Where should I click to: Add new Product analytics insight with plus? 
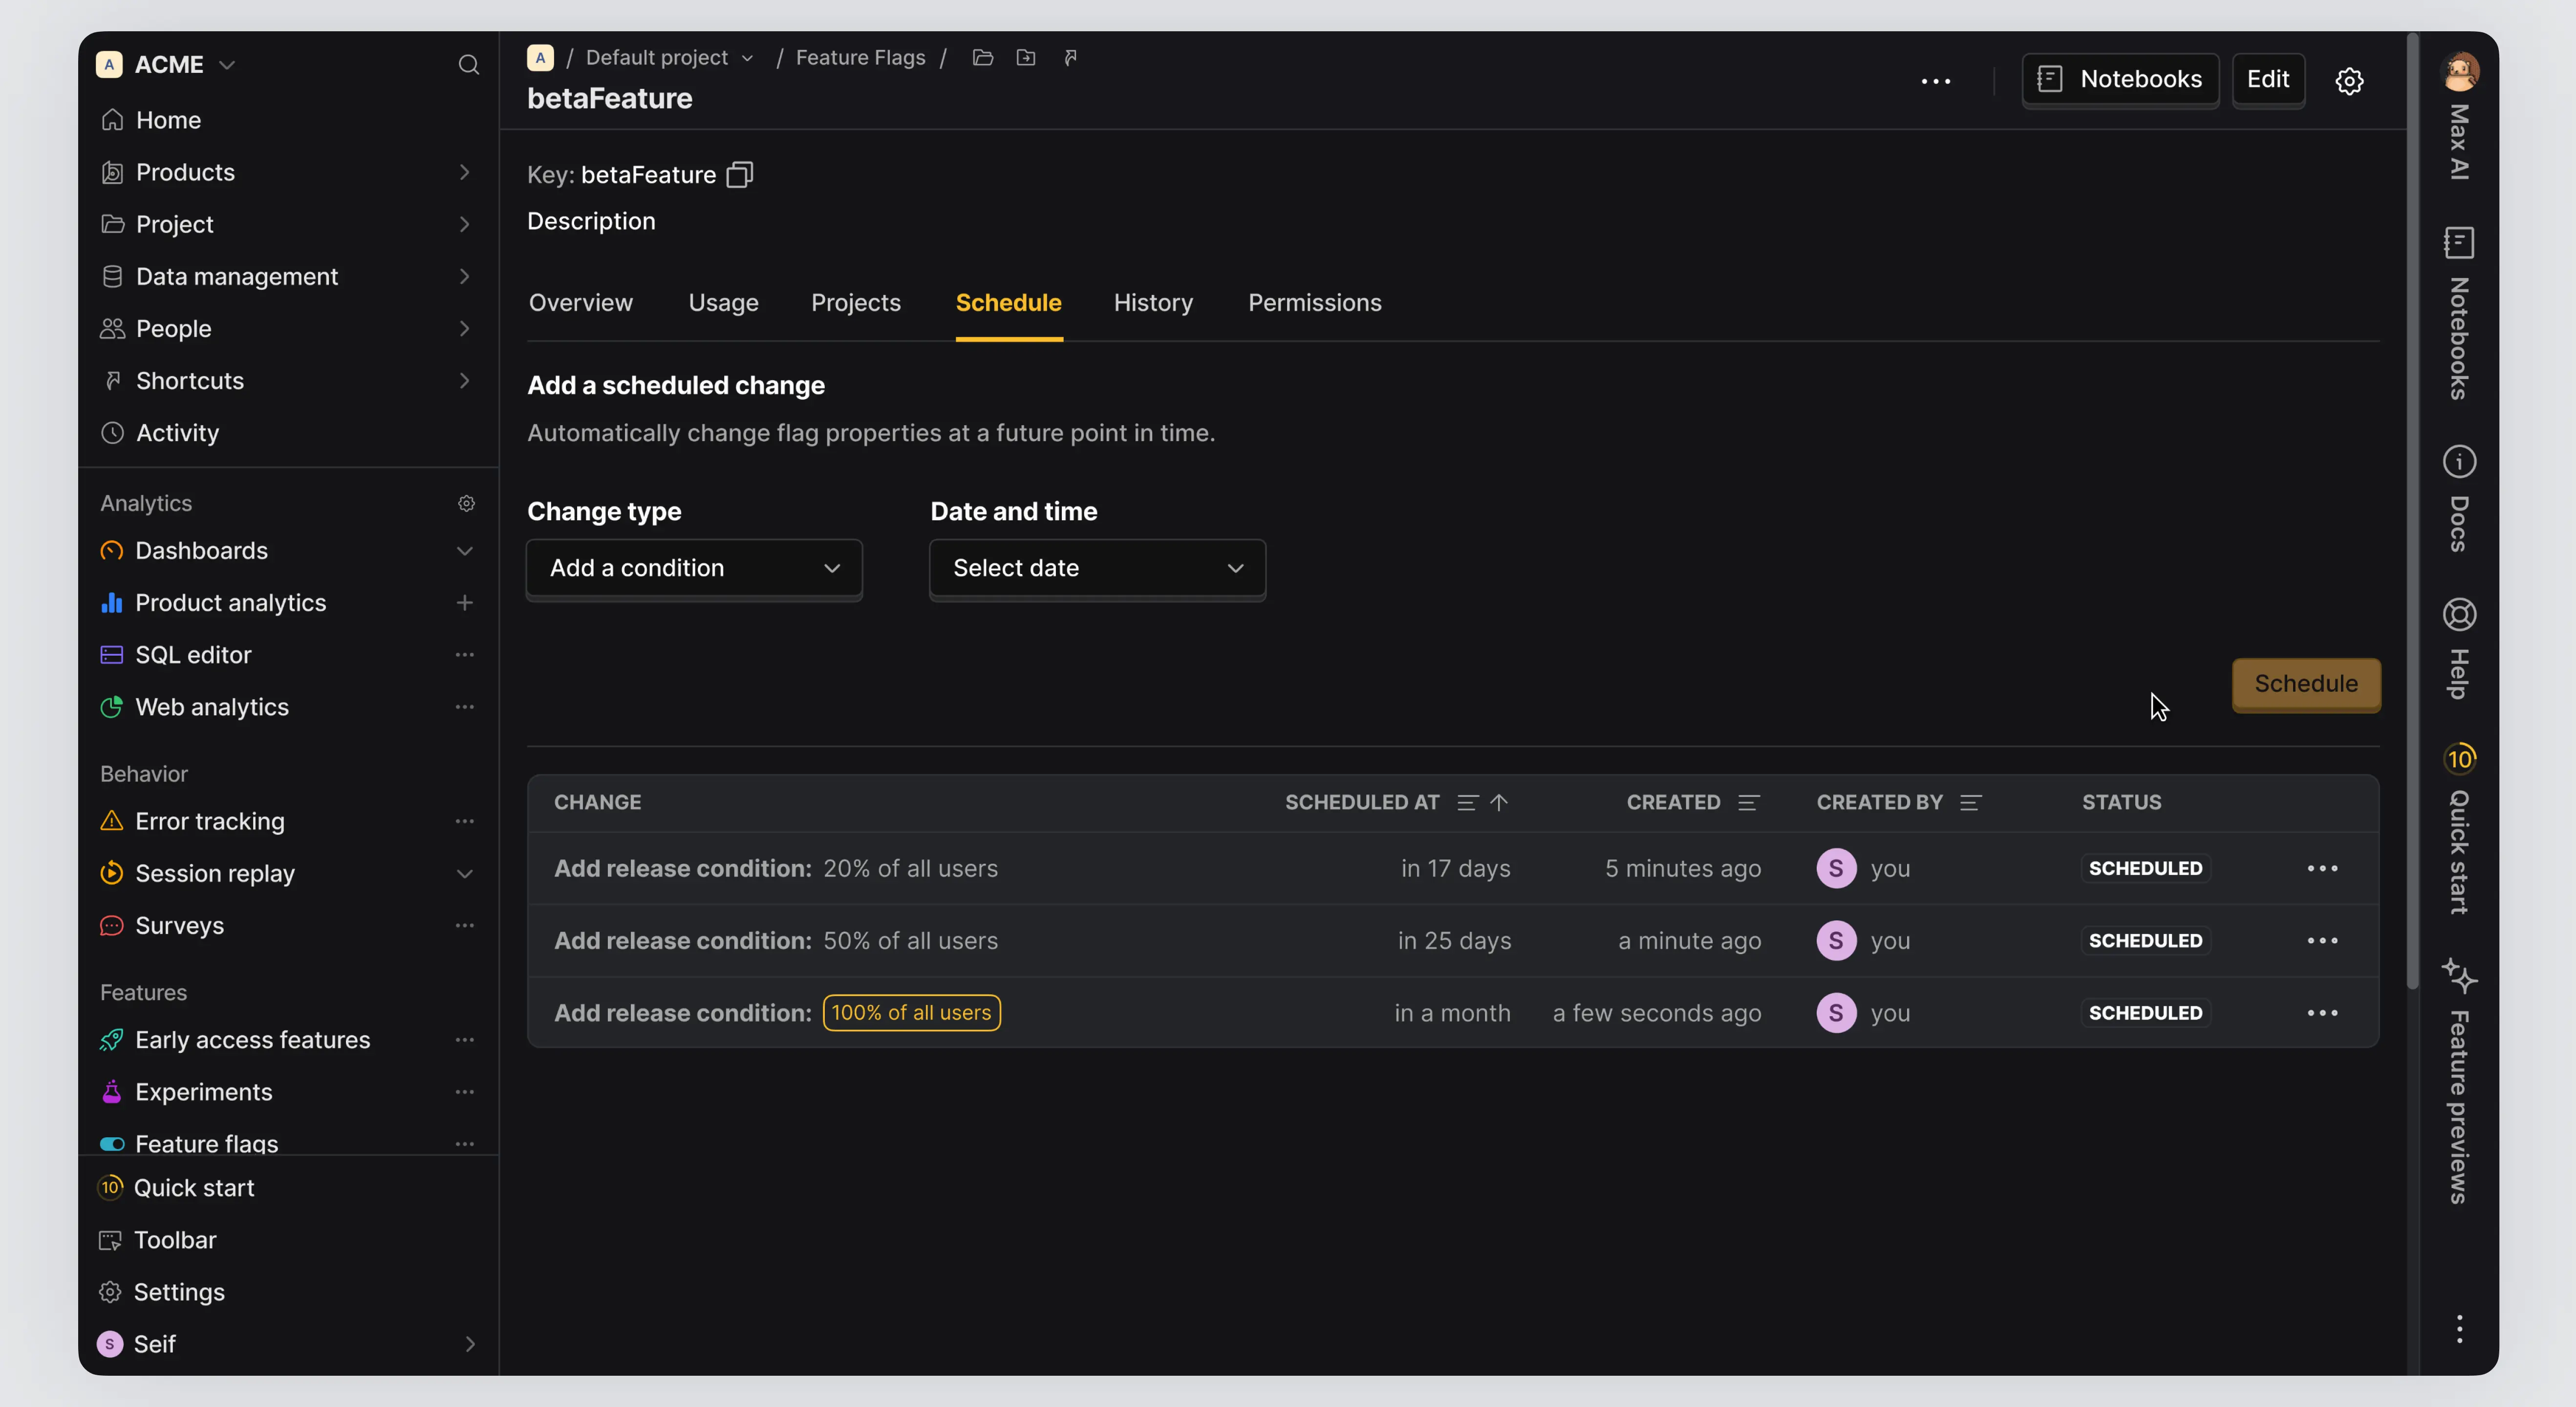(464, 602)
